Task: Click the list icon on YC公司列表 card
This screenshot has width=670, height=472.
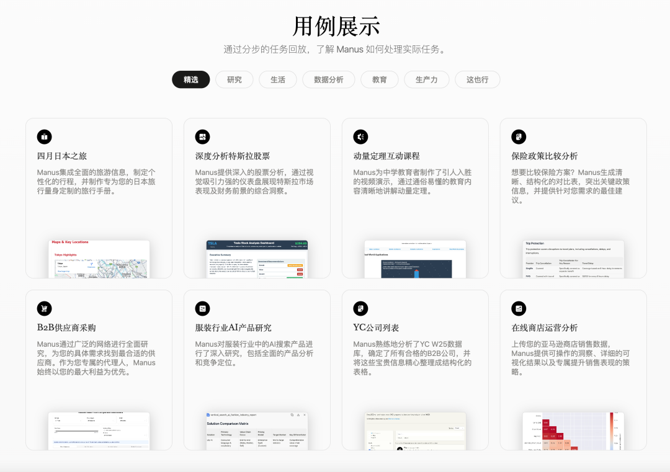Action: pos(360,308)
